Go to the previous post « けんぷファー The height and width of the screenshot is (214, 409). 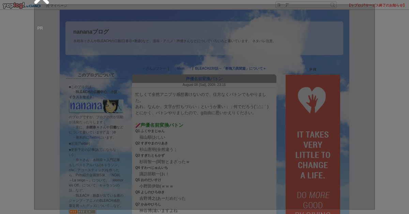154,68
